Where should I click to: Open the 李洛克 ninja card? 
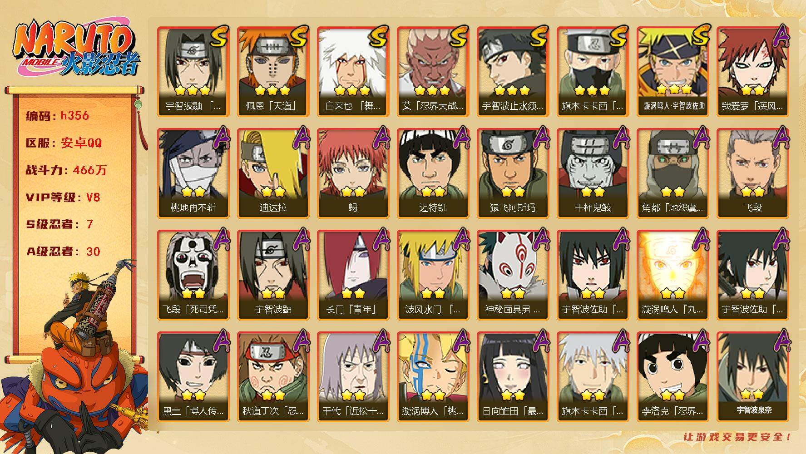pyautogui.click(x=673, y=377)
